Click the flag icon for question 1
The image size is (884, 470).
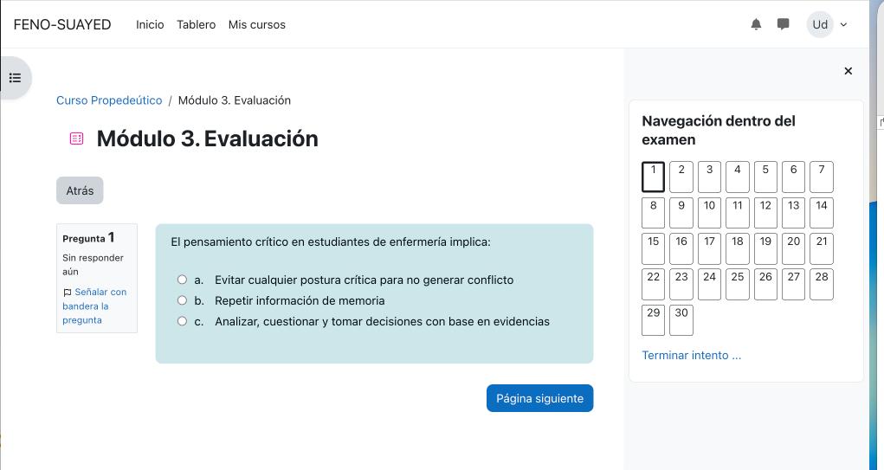(67, 293)
